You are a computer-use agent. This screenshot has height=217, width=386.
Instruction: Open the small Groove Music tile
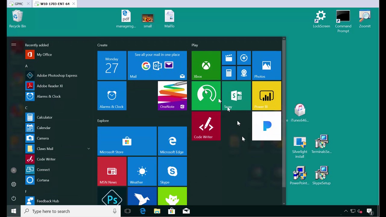(244, 58)
